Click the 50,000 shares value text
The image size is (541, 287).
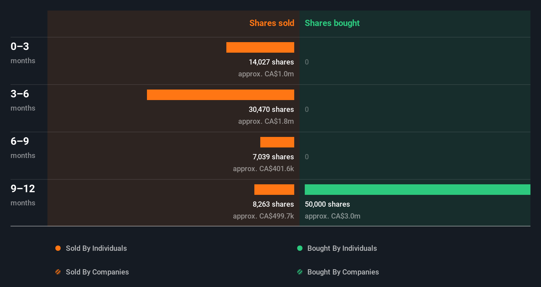pyautogui.click(x=327, y=204)
